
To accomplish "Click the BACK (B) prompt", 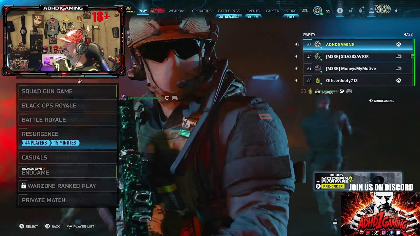I will point(52,226).
